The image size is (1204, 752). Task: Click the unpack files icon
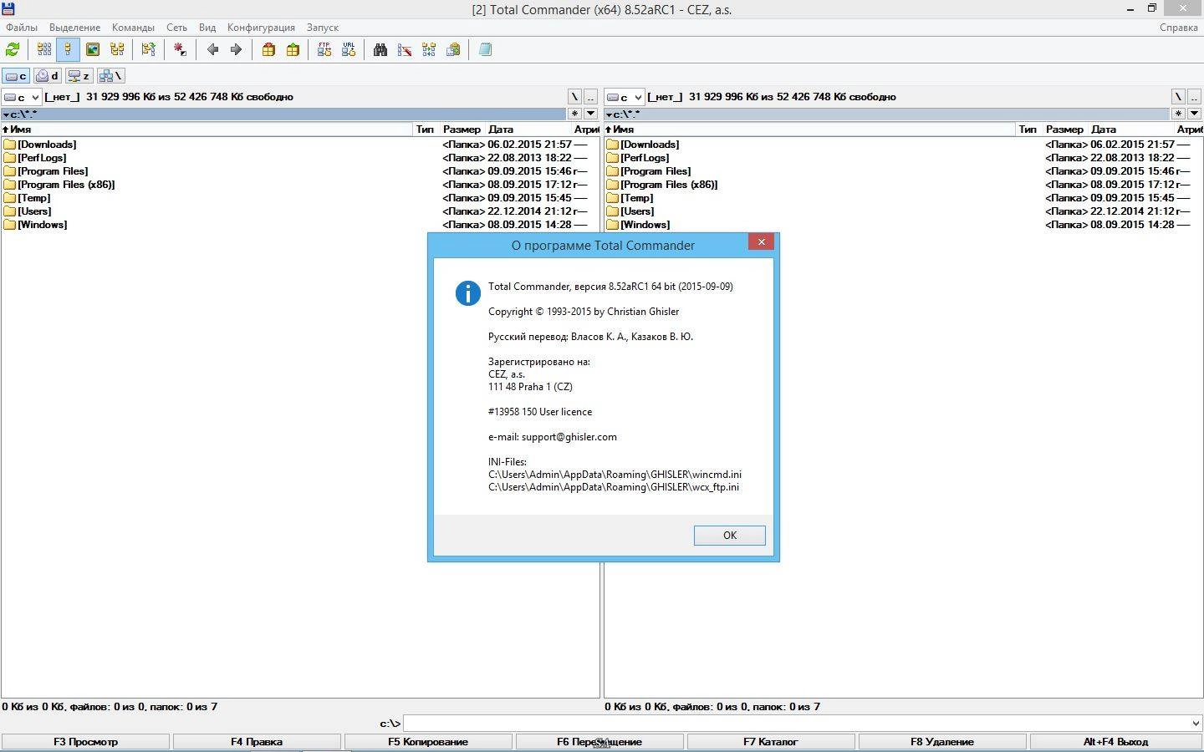point(293,50)
